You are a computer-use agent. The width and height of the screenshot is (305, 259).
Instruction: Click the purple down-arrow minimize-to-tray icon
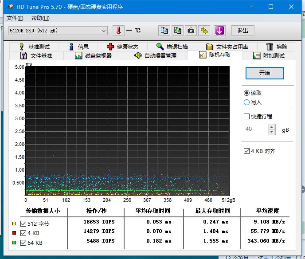219,31
